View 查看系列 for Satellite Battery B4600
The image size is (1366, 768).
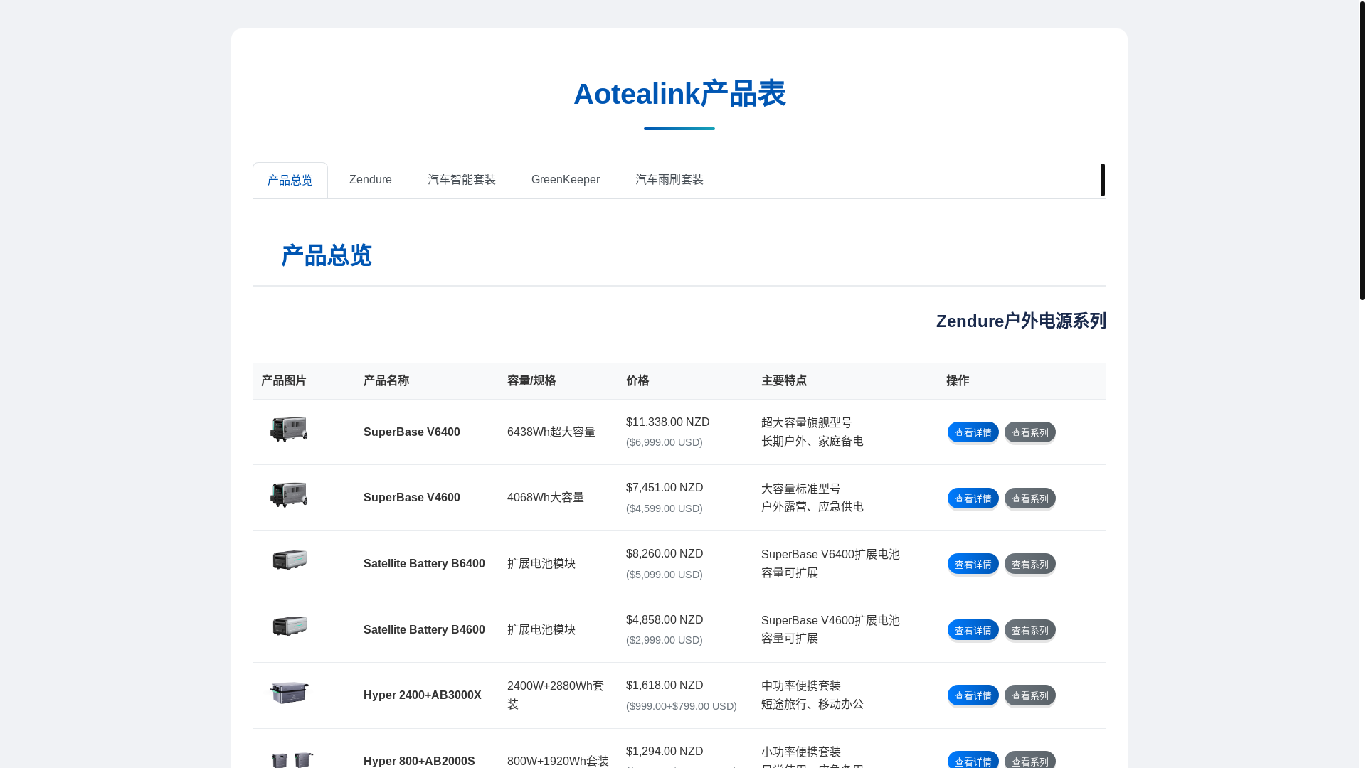point(1029,630)
